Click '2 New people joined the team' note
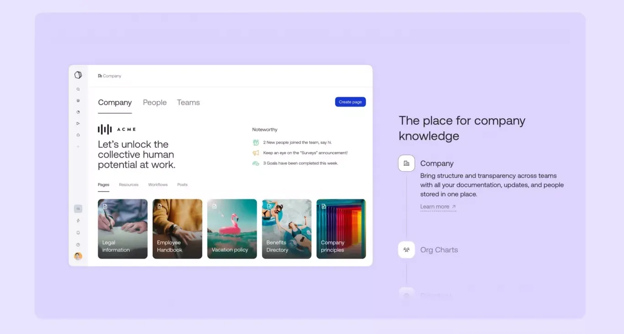Screen dimensions: 624x334 point(297,142)
